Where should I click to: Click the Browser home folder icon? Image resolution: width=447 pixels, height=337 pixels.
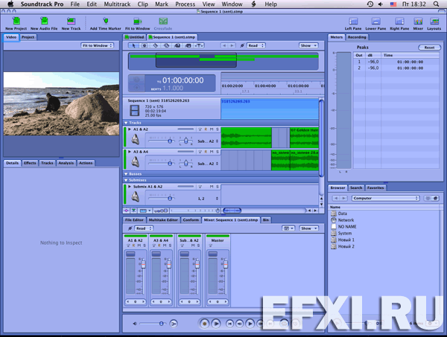[435, 198]
